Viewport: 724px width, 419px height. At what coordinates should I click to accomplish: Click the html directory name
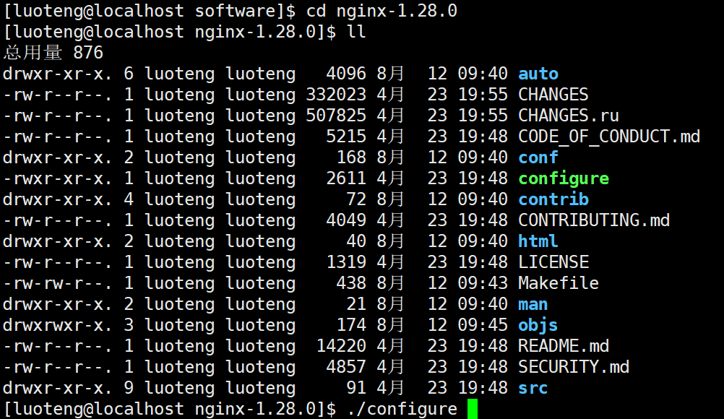point(538,241)
